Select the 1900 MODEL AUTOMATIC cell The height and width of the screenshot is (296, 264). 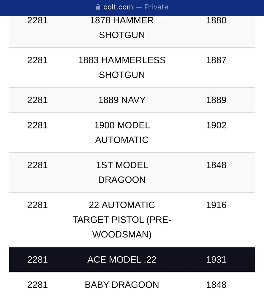pyautogui.click(x=122, y=132)
